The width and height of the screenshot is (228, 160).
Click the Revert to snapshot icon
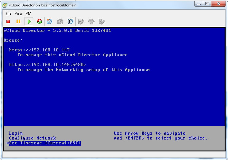coord(60,21)
